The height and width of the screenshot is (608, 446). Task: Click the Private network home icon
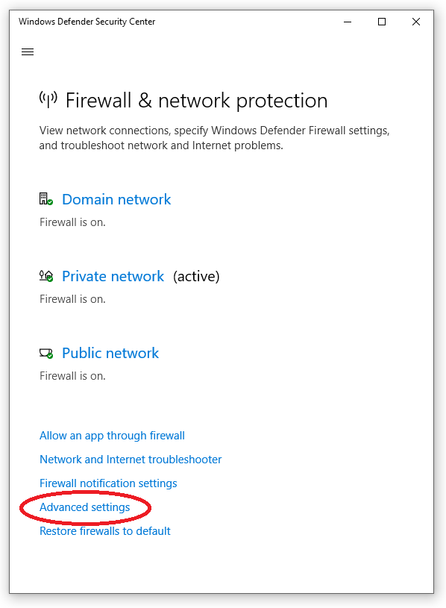click(x=45, y=275)
